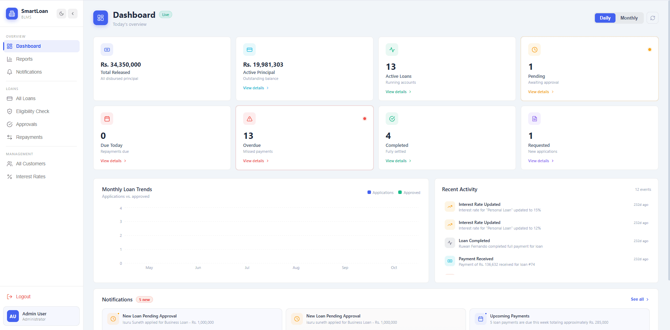Open Payment Received activity entry
This screenshot has width=670, height=330.
tap(546, 261)
